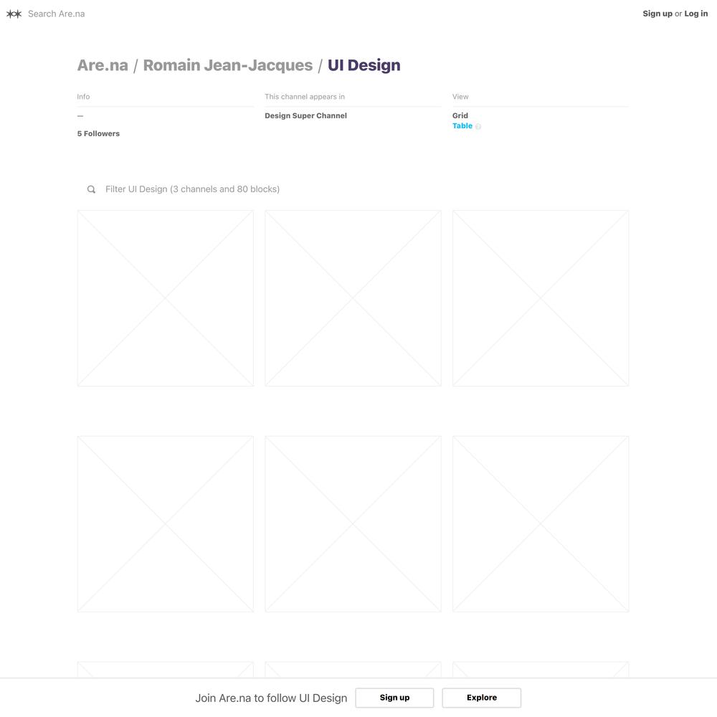This screenshot has width=717, height=717.
Task: Click the "View" section label
Action: pyautogui.click(x=460, y=97)
